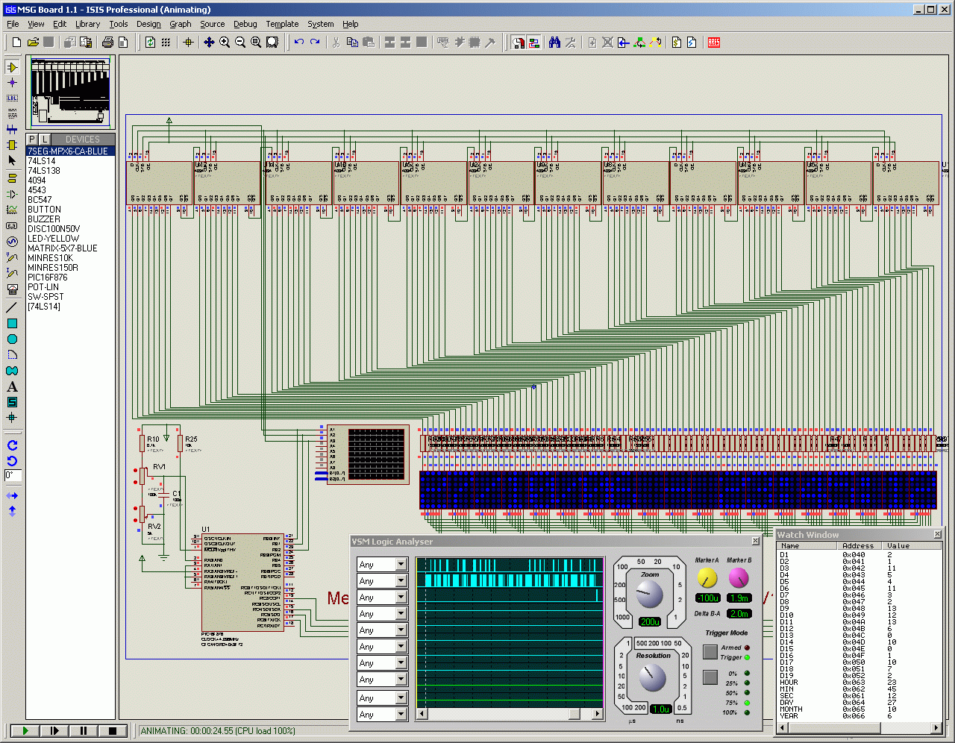The height and width of the screenshot is (743, 955).
Task: Click the Goto Sheet icon
Action: [x=623, y=43]
